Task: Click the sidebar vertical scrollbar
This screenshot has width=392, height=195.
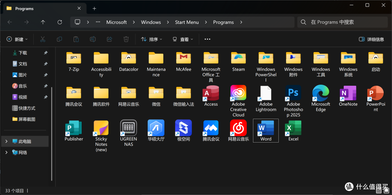Action: 52,134
